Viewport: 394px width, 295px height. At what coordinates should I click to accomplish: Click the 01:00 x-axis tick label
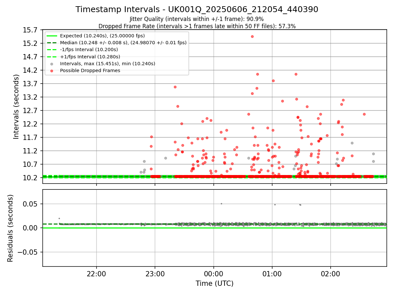[x=272, y=273]
